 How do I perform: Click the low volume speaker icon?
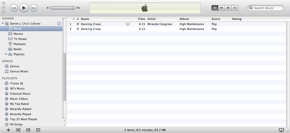coord(48,8)
